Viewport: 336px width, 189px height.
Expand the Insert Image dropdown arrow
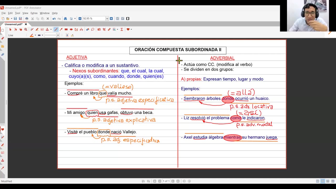[x=117, y=29]
